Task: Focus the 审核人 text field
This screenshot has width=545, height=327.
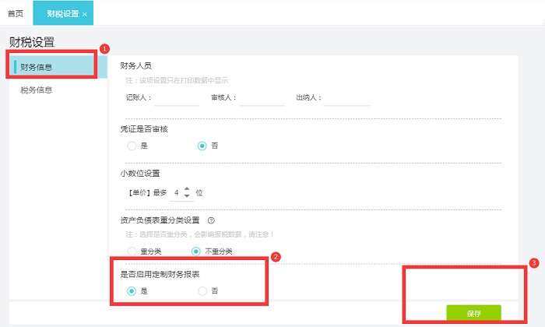Action: click(262, 98)
